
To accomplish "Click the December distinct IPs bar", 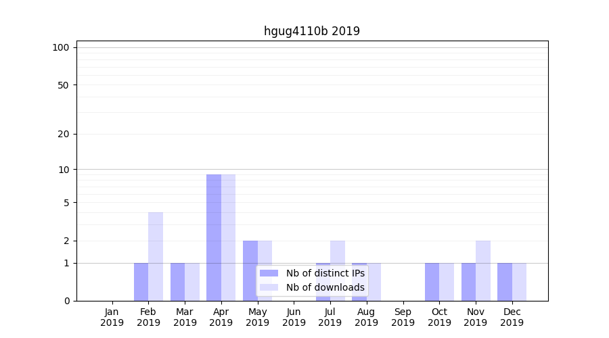I will pyautogui.click(x=505, y=282).
